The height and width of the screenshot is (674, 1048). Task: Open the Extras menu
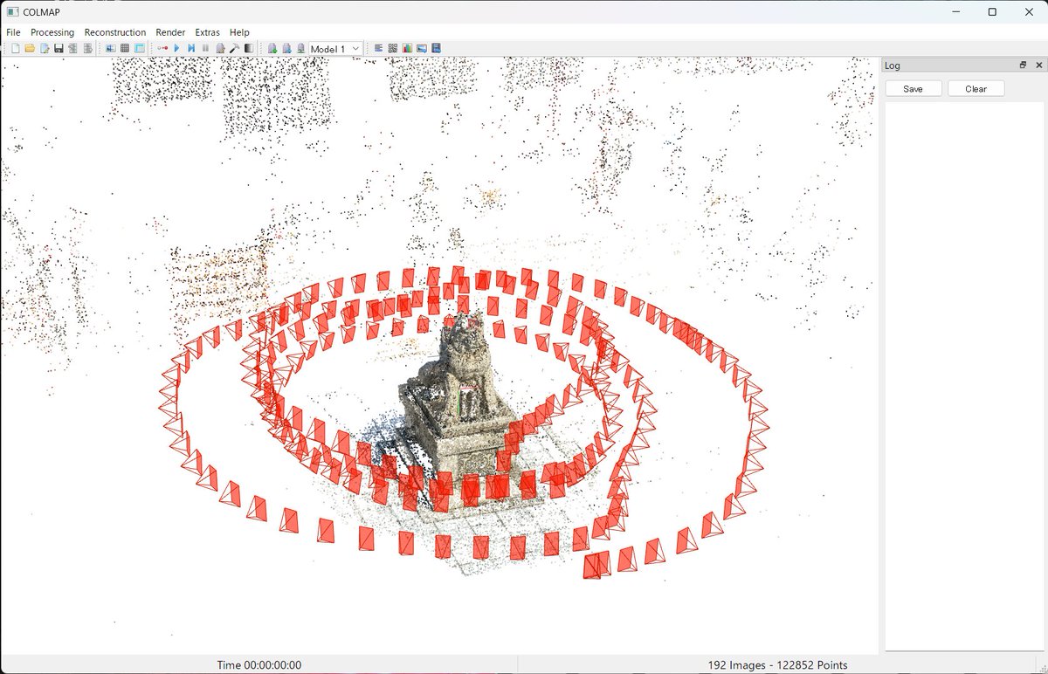point(208,32)
